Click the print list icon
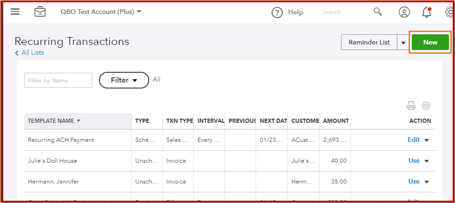 coord(411,106)
